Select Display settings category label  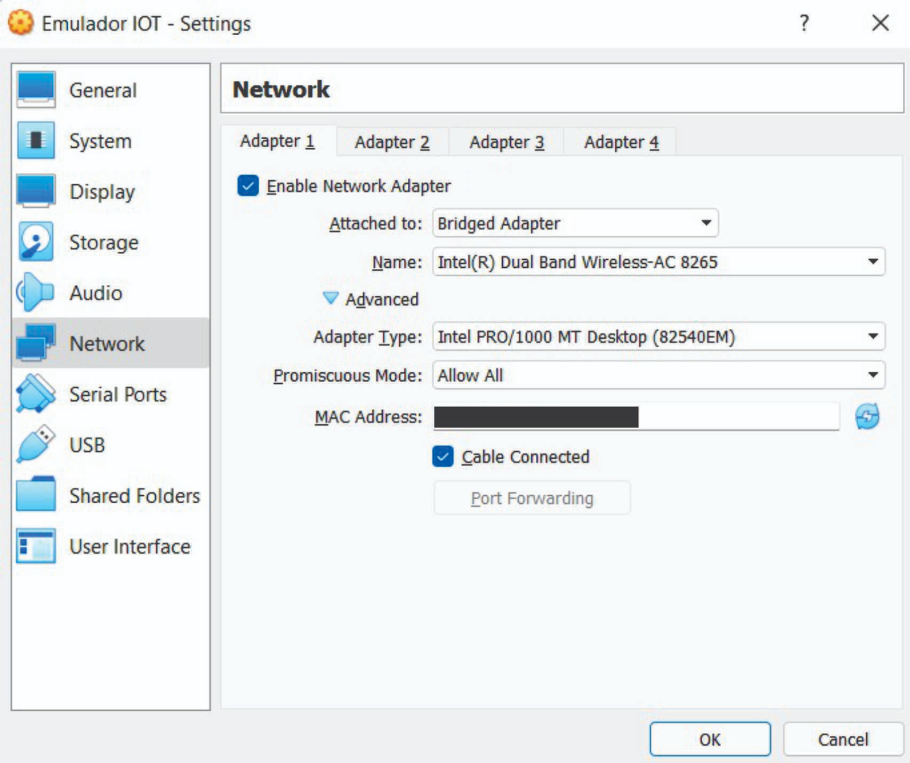(102, 192)
